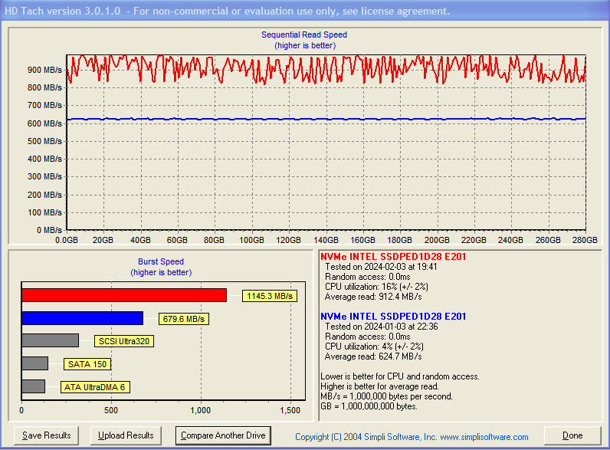
Task: Click the 679.6 MB/s burst label
Action: click(184, 319)
